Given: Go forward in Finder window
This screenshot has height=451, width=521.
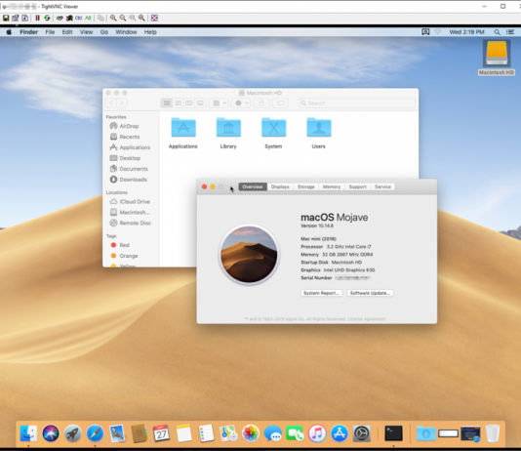Looking at the screenshot, I should tap(122, 103).
